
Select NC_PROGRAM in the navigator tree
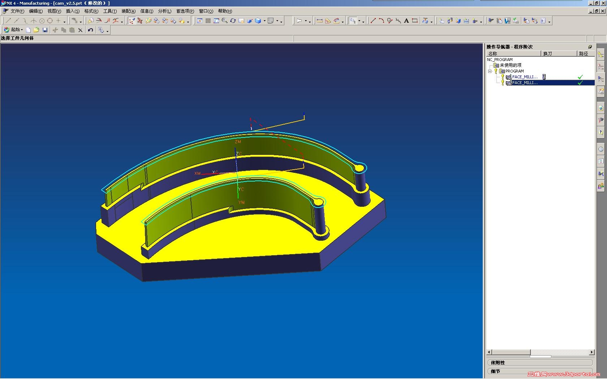[500, 60]
